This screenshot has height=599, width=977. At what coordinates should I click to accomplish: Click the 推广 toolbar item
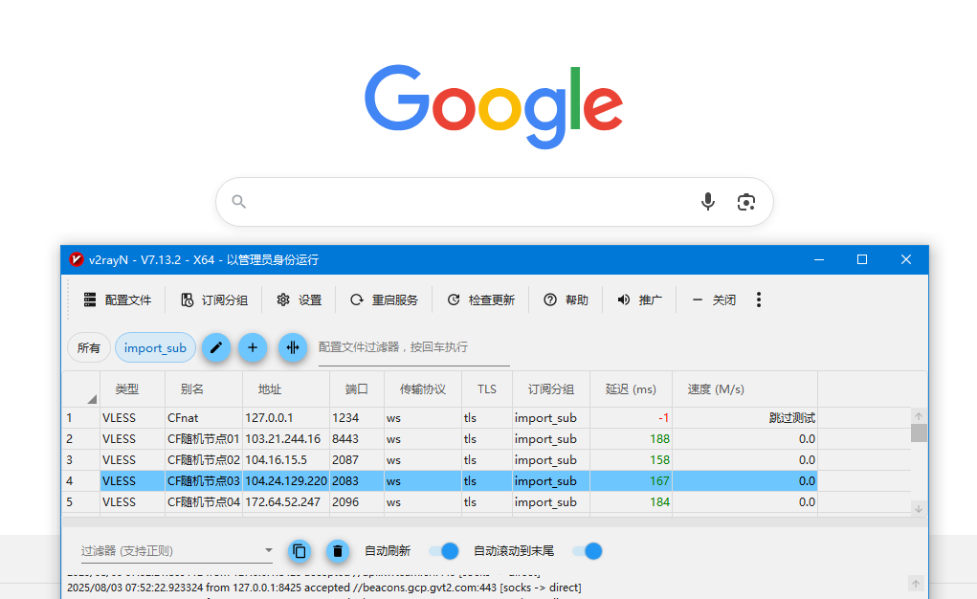[639, 299]
